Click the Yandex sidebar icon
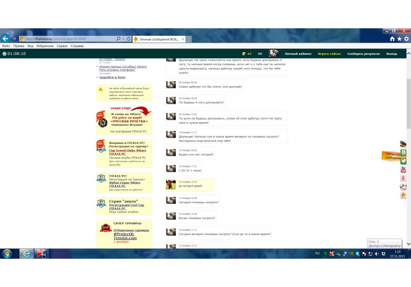Viewport: 411px width, 287px height. point(404,178)
